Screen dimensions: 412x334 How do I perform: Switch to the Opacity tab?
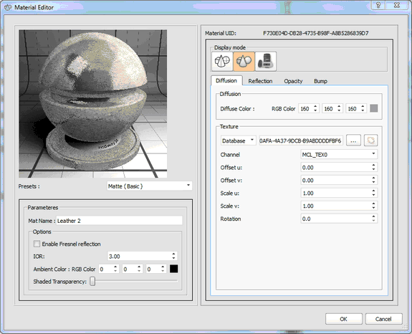[x=293, y=81]
